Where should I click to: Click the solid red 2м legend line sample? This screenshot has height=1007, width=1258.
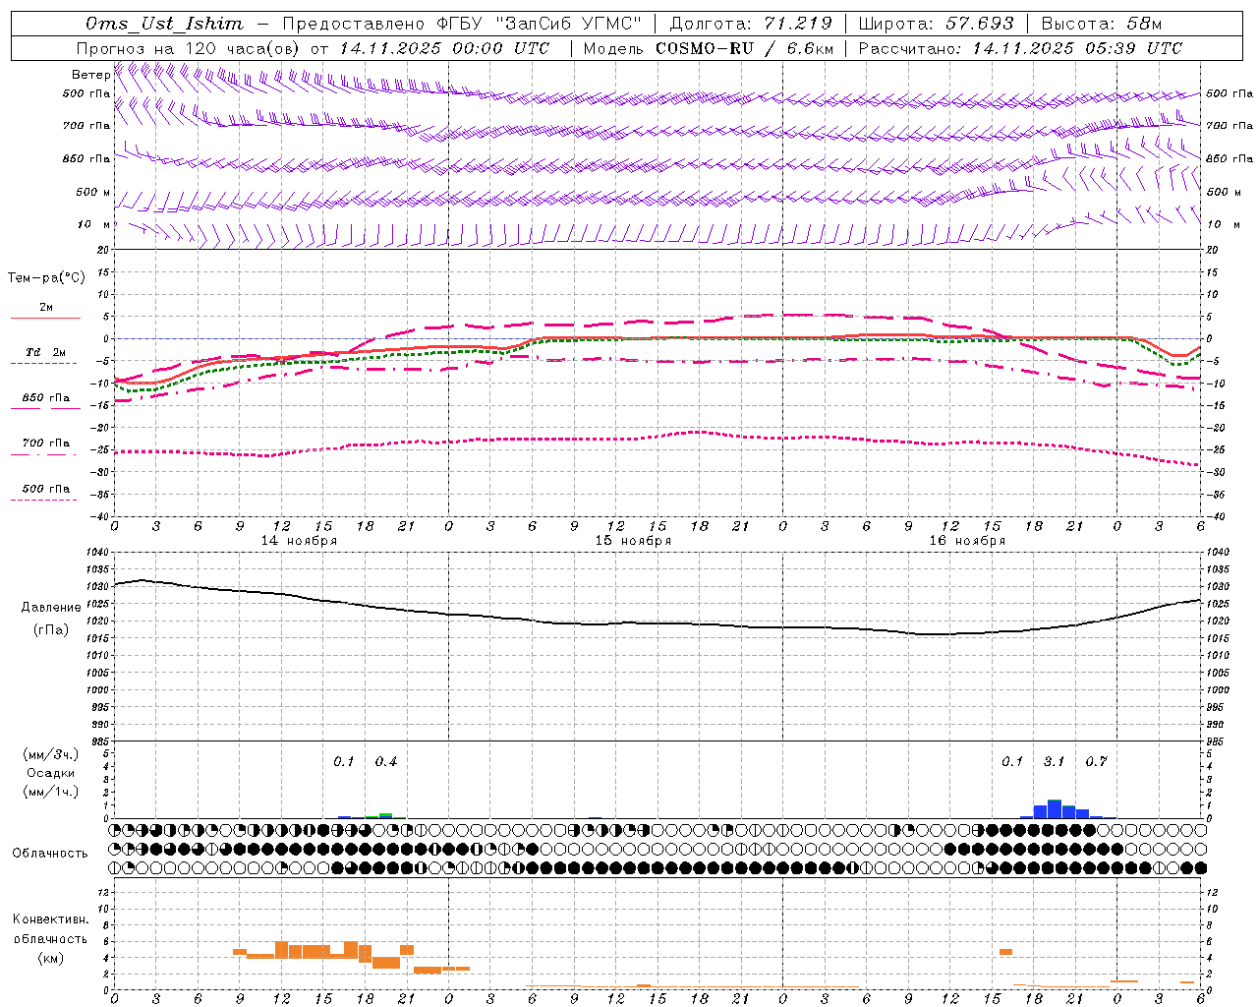pyautogui.click(x=45, y=319)
